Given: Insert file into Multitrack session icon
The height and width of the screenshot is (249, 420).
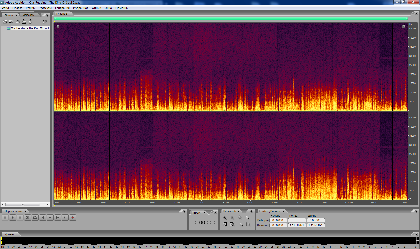Looking at the screenshot, I should point(24,22).
